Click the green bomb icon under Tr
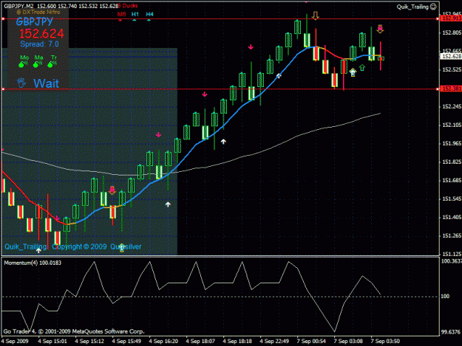 pyautogui.click(x=52, y=64)
